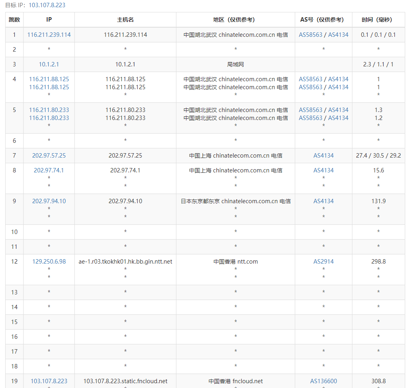This screenshot has height=388, width=408.
Task: Click the AS4134 link in hop 7 row
Action: click(324, 155)
